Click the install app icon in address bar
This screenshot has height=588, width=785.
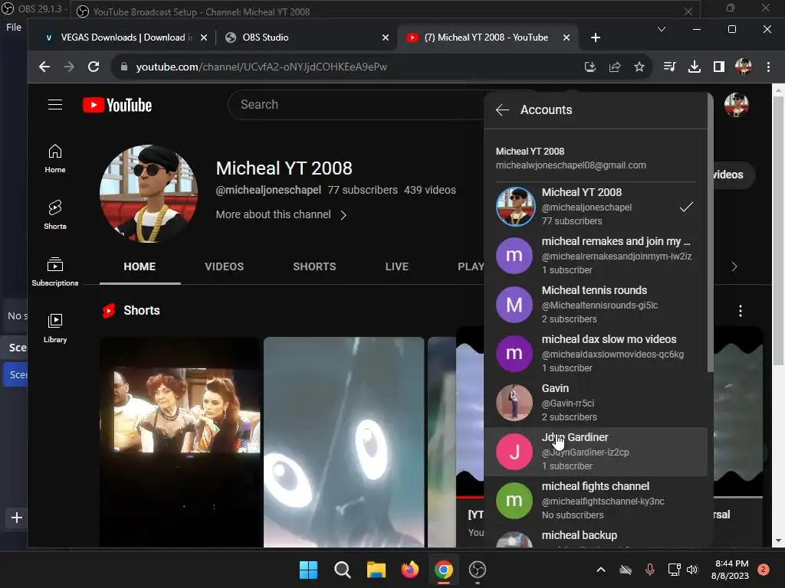(590, 67)
